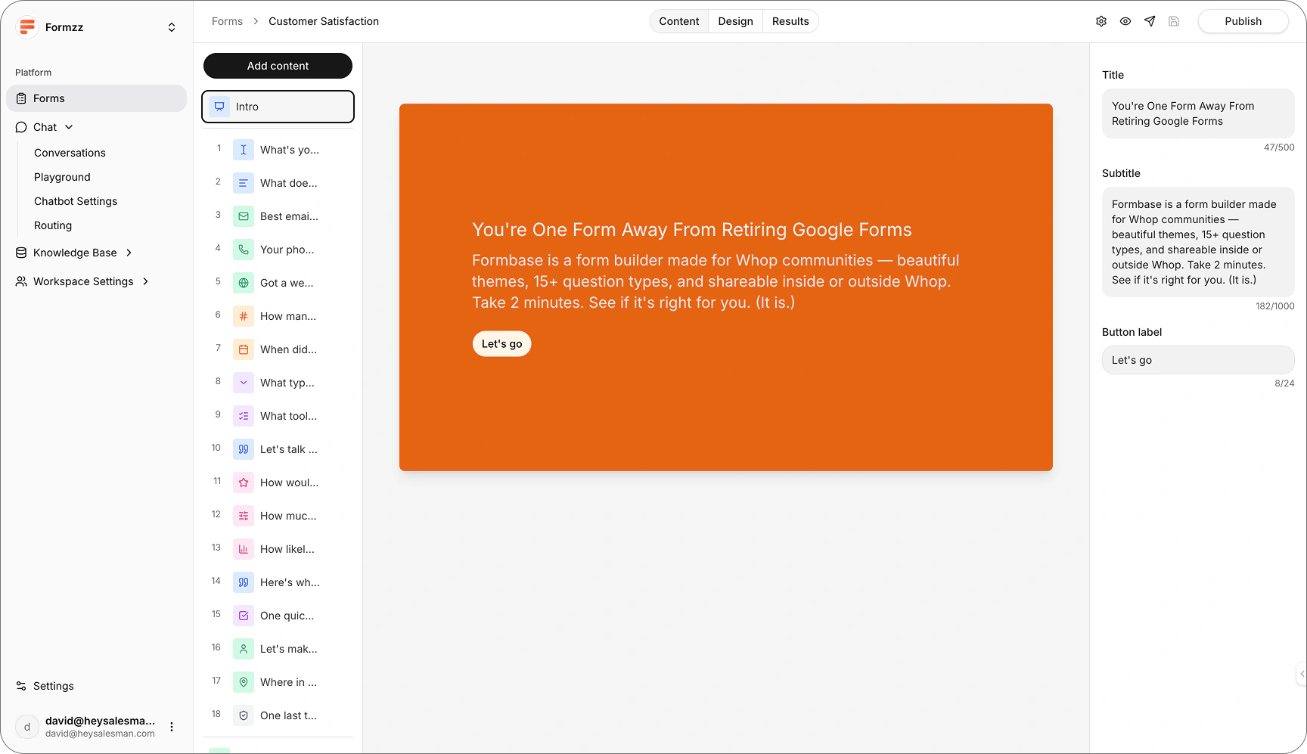1307x754 pixels.
Task: Select the star rating icon on "How woul..."
Action: point(243,482)
